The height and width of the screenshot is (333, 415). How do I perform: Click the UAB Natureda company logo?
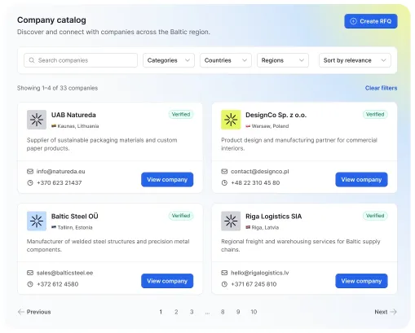tap(37, 120)
